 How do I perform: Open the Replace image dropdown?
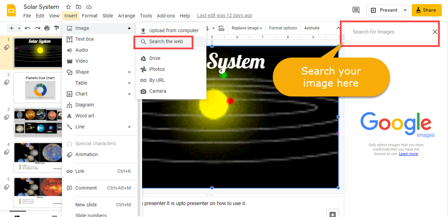coord(246,28)
